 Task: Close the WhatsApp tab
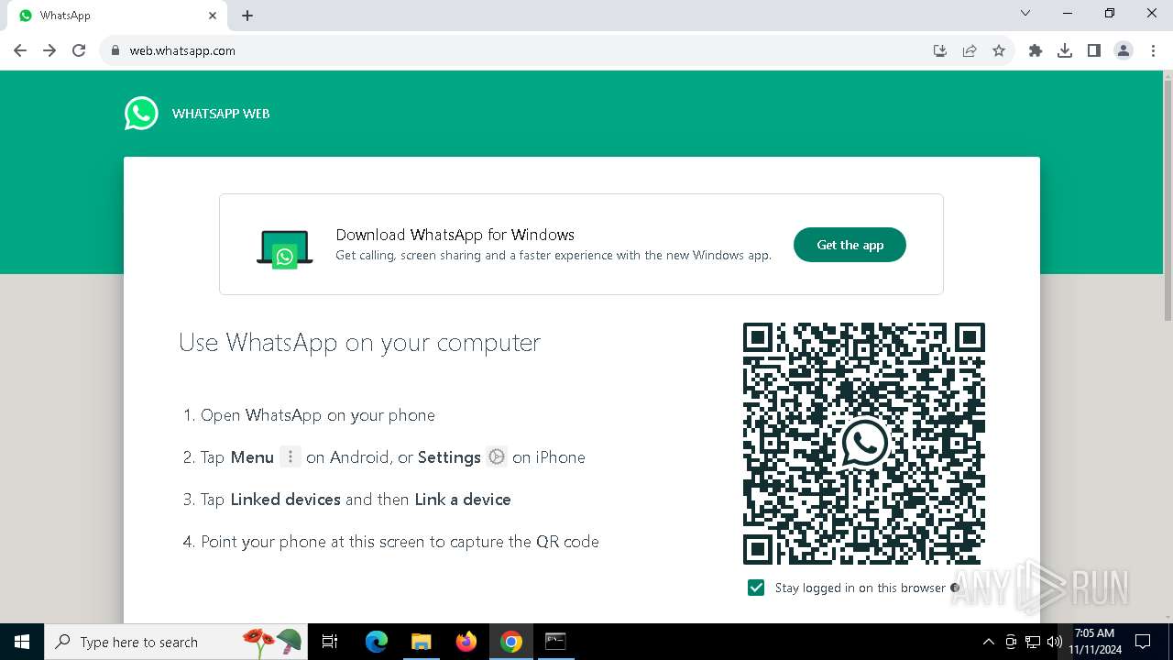213,16
